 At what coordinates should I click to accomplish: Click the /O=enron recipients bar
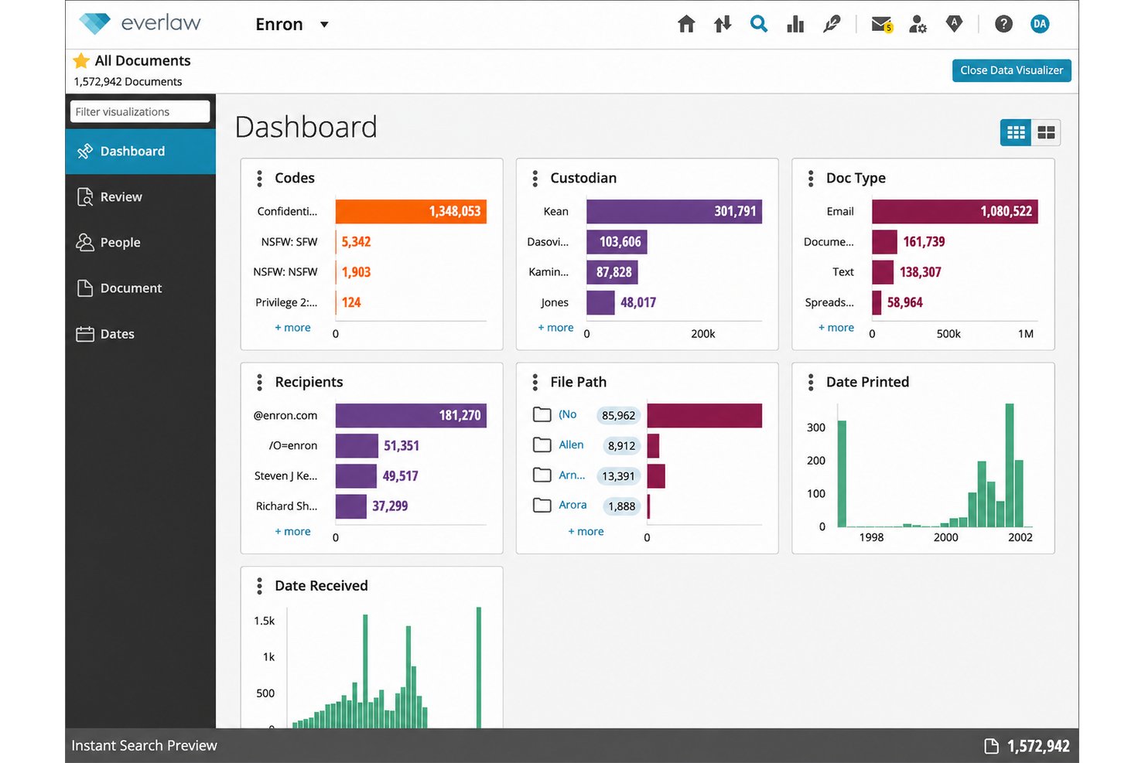point(357,445)
